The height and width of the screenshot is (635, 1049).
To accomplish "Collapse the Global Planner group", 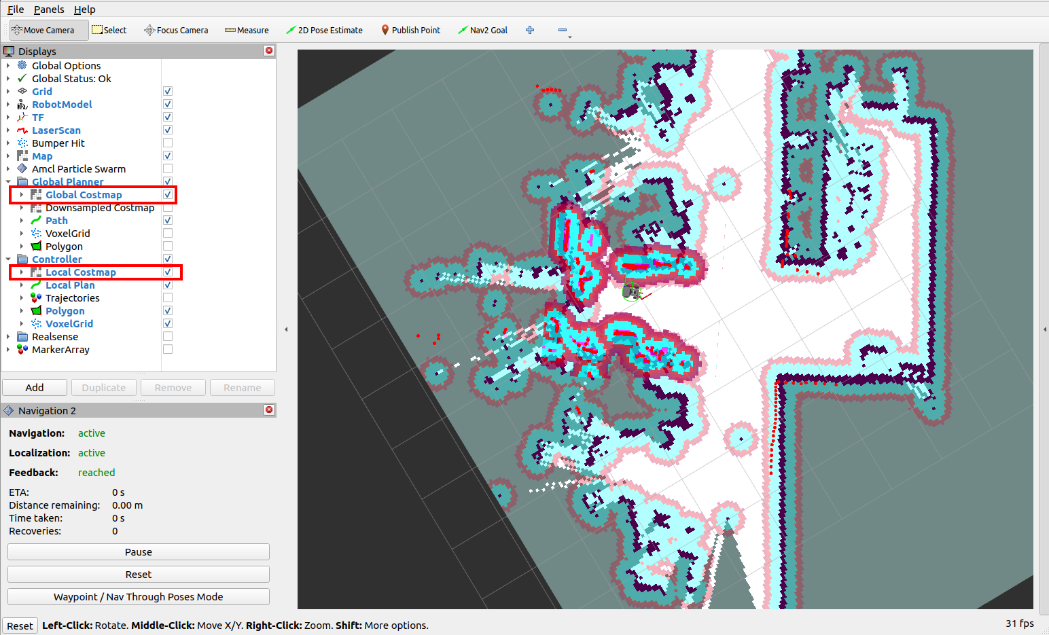I will (8, 182).
